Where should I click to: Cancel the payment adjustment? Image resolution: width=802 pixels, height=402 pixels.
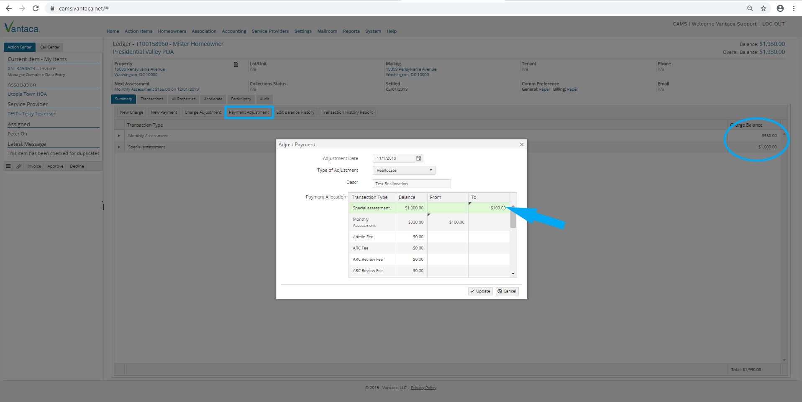507,291
